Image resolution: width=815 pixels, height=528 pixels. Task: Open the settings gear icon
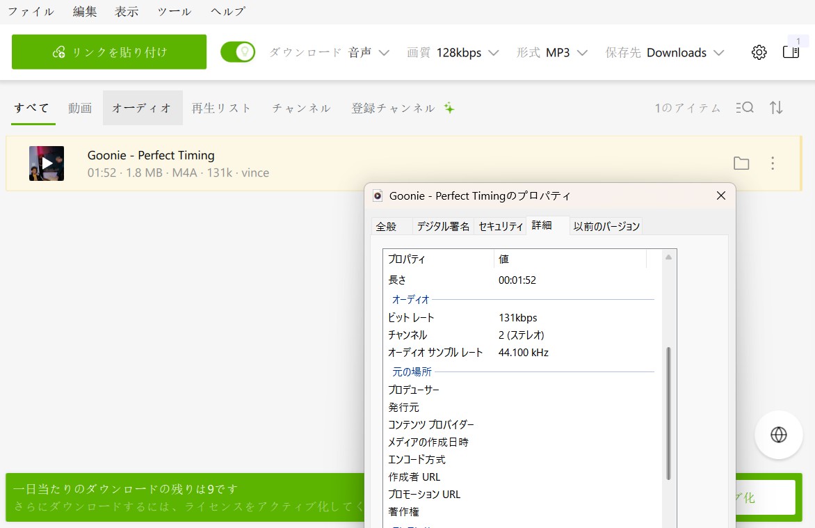pos(759,53)
